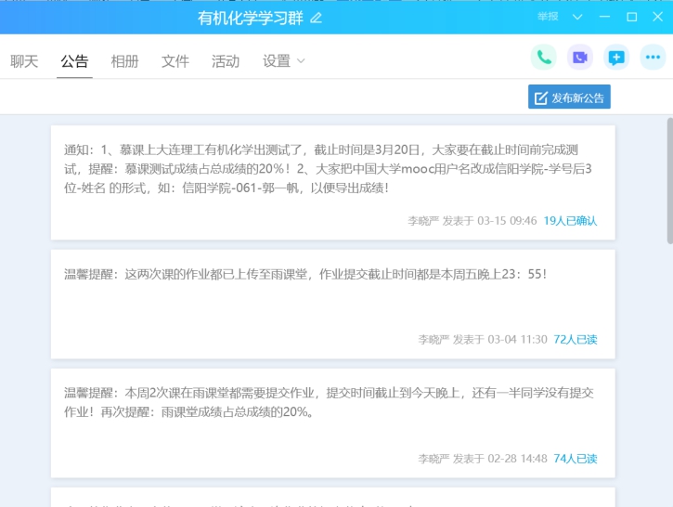This screenshot has height=507, width=673.
Task: Open the 活动 tab
Action: 225,61
